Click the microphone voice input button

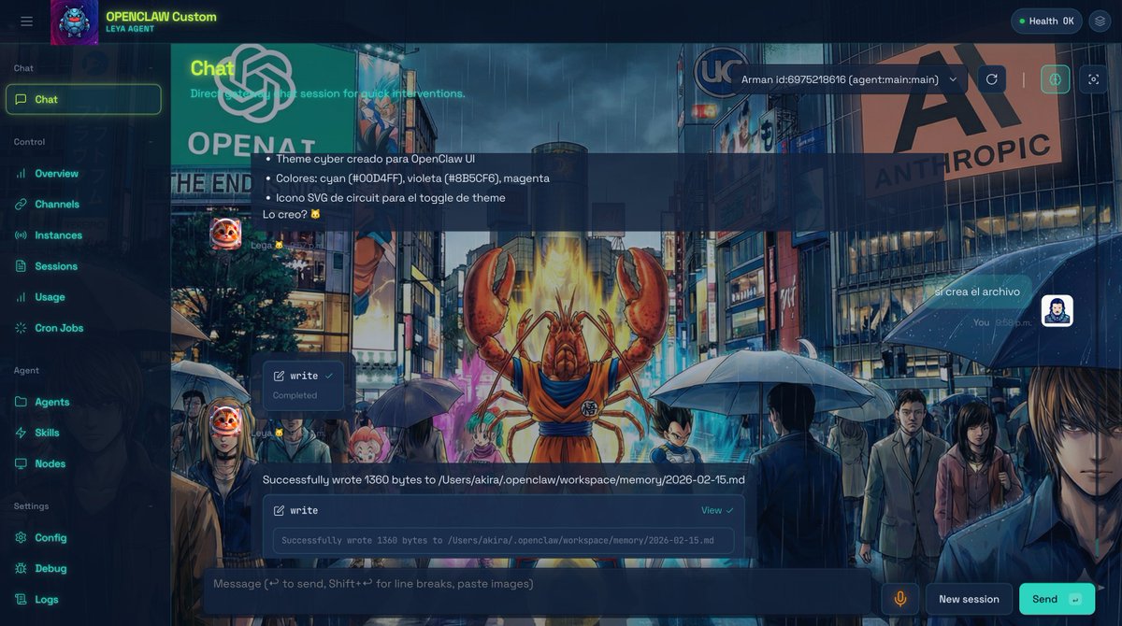(900, 599)
